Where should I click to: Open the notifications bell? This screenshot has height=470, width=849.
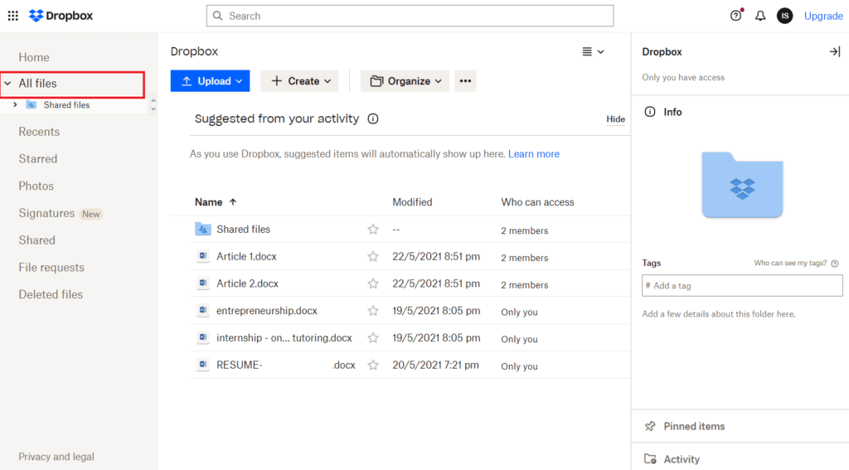pos(760,16)
